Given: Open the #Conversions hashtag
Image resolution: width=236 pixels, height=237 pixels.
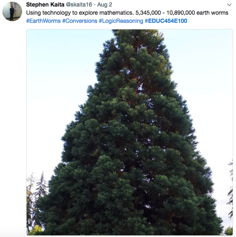Looking at the screenshot, I should click(x=80, y=21).
